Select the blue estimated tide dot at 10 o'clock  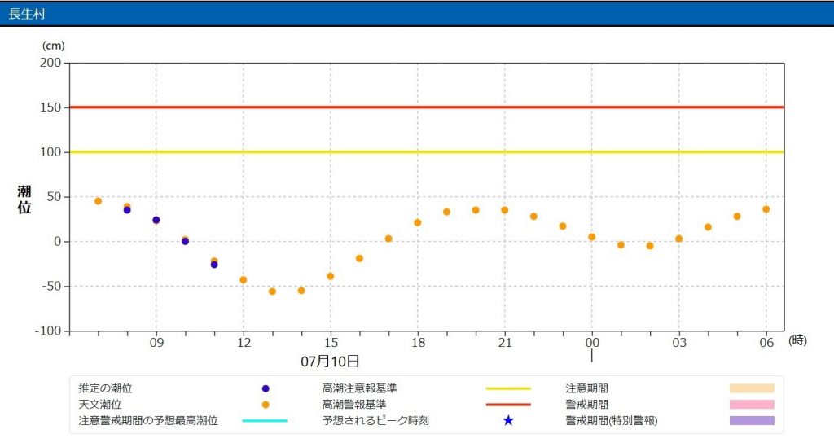tap(185, 241)
